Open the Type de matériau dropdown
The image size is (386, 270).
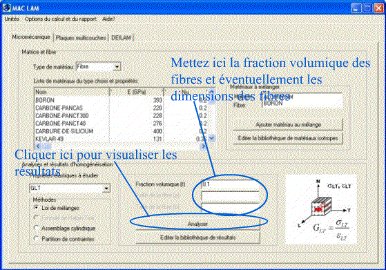click(x=117, y=67)
